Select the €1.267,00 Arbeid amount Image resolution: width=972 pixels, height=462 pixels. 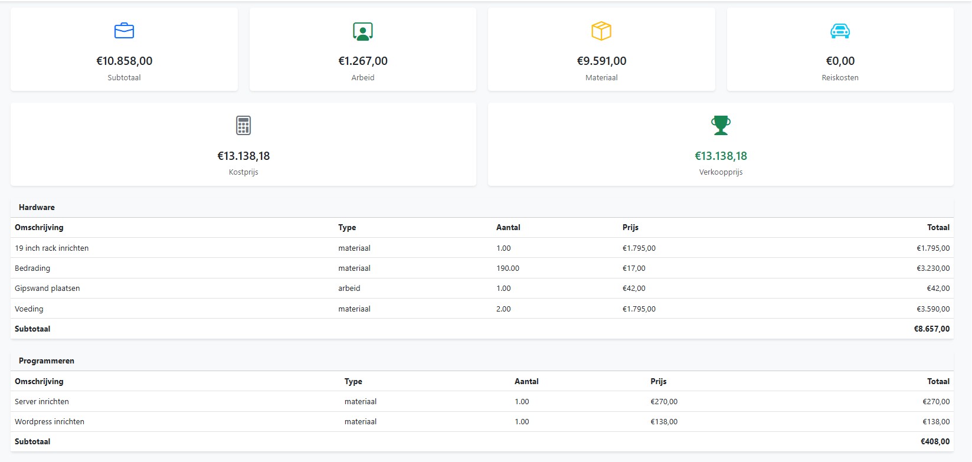[363, 61]
